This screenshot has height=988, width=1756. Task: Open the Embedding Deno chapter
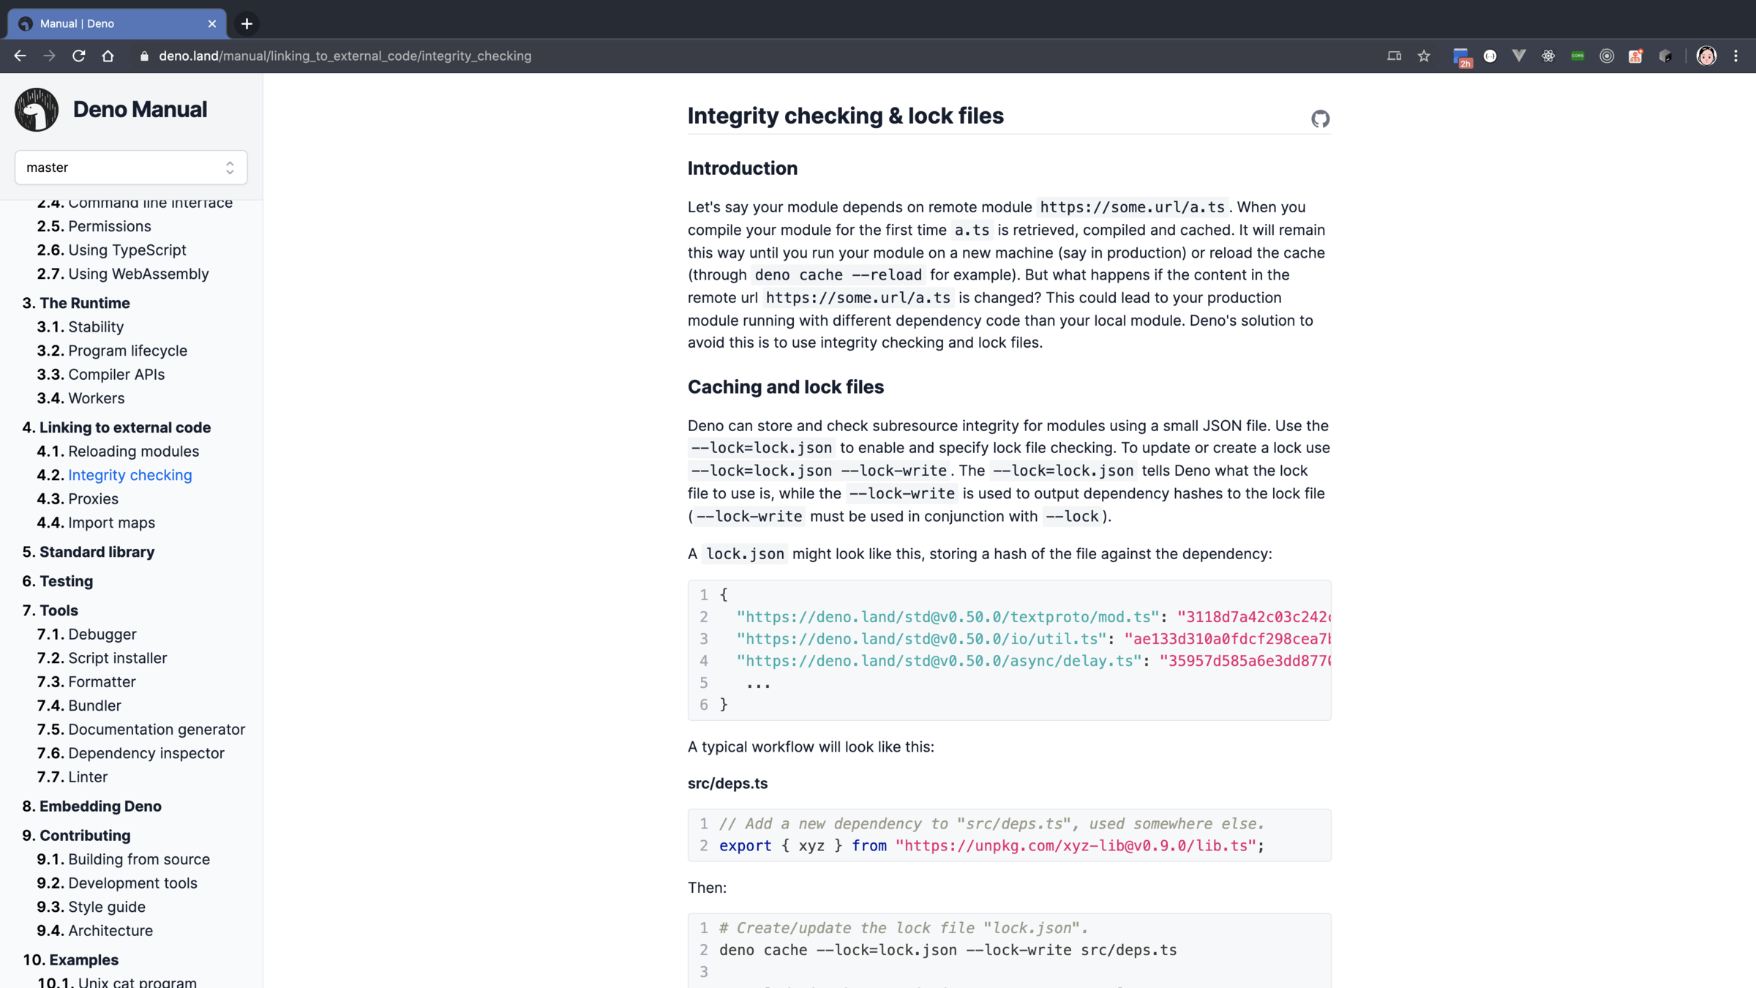[100, 806]
